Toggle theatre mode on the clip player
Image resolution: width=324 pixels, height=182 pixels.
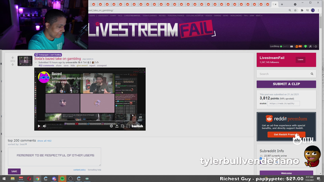123,126
